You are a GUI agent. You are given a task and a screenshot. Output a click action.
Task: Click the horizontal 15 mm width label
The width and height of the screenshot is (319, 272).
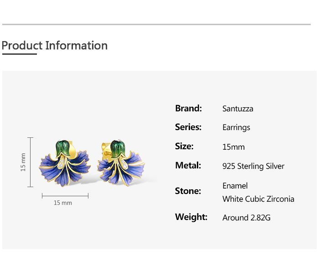click(x=63, y=203)
